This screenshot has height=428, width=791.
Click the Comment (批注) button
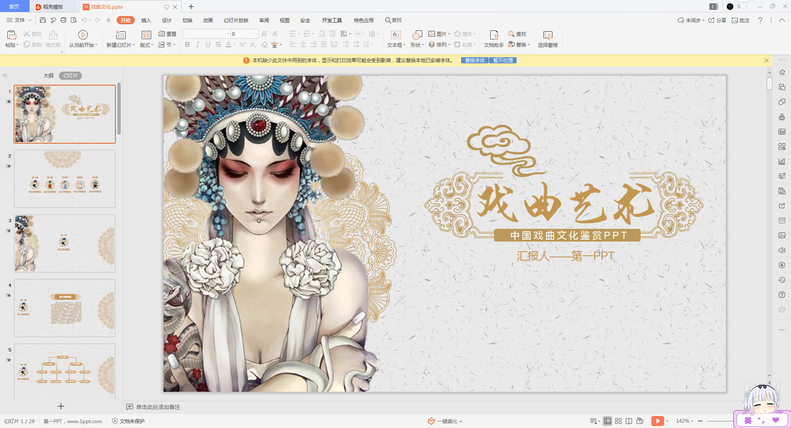pos(740,20)
